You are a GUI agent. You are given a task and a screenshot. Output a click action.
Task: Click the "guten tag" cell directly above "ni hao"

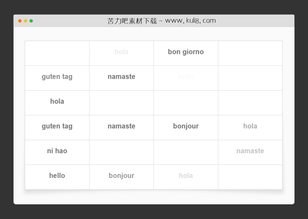tap(57, 126)
